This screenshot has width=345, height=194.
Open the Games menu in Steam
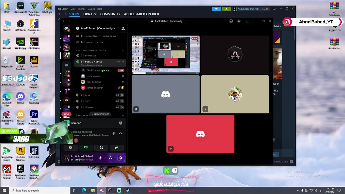tap(91, 9)
